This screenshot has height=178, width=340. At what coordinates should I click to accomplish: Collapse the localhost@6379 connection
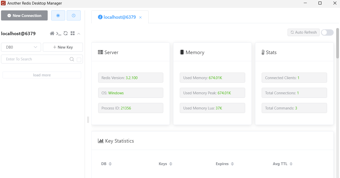(x=79, y=33)
